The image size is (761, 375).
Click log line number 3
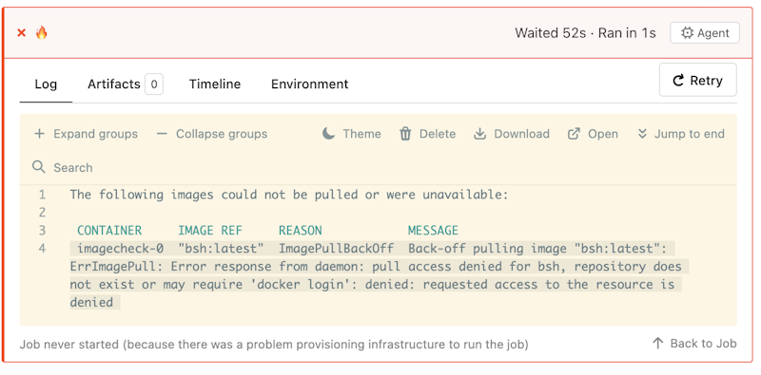coord(42,231)
